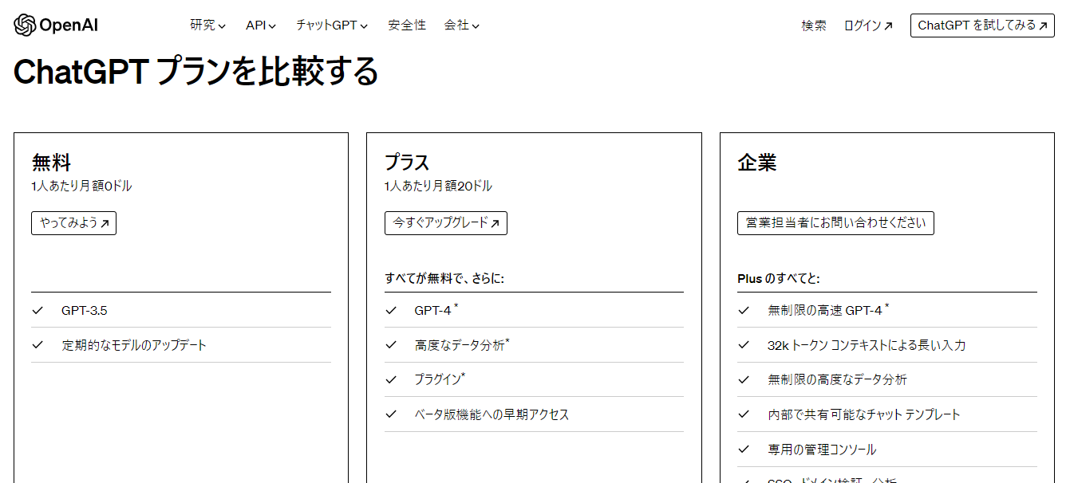Click the ChatGPT を試してみる button
Screen dimensions: 1070x483
[982, 26]
